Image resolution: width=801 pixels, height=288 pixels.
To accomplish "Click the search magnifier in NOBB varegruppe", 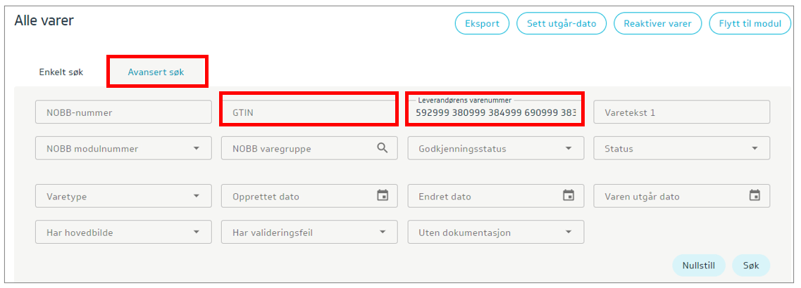I will pos(382,148).
